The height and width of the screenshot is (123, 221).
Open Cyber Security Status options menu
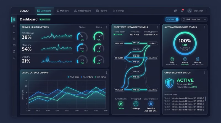click(205, 73)
